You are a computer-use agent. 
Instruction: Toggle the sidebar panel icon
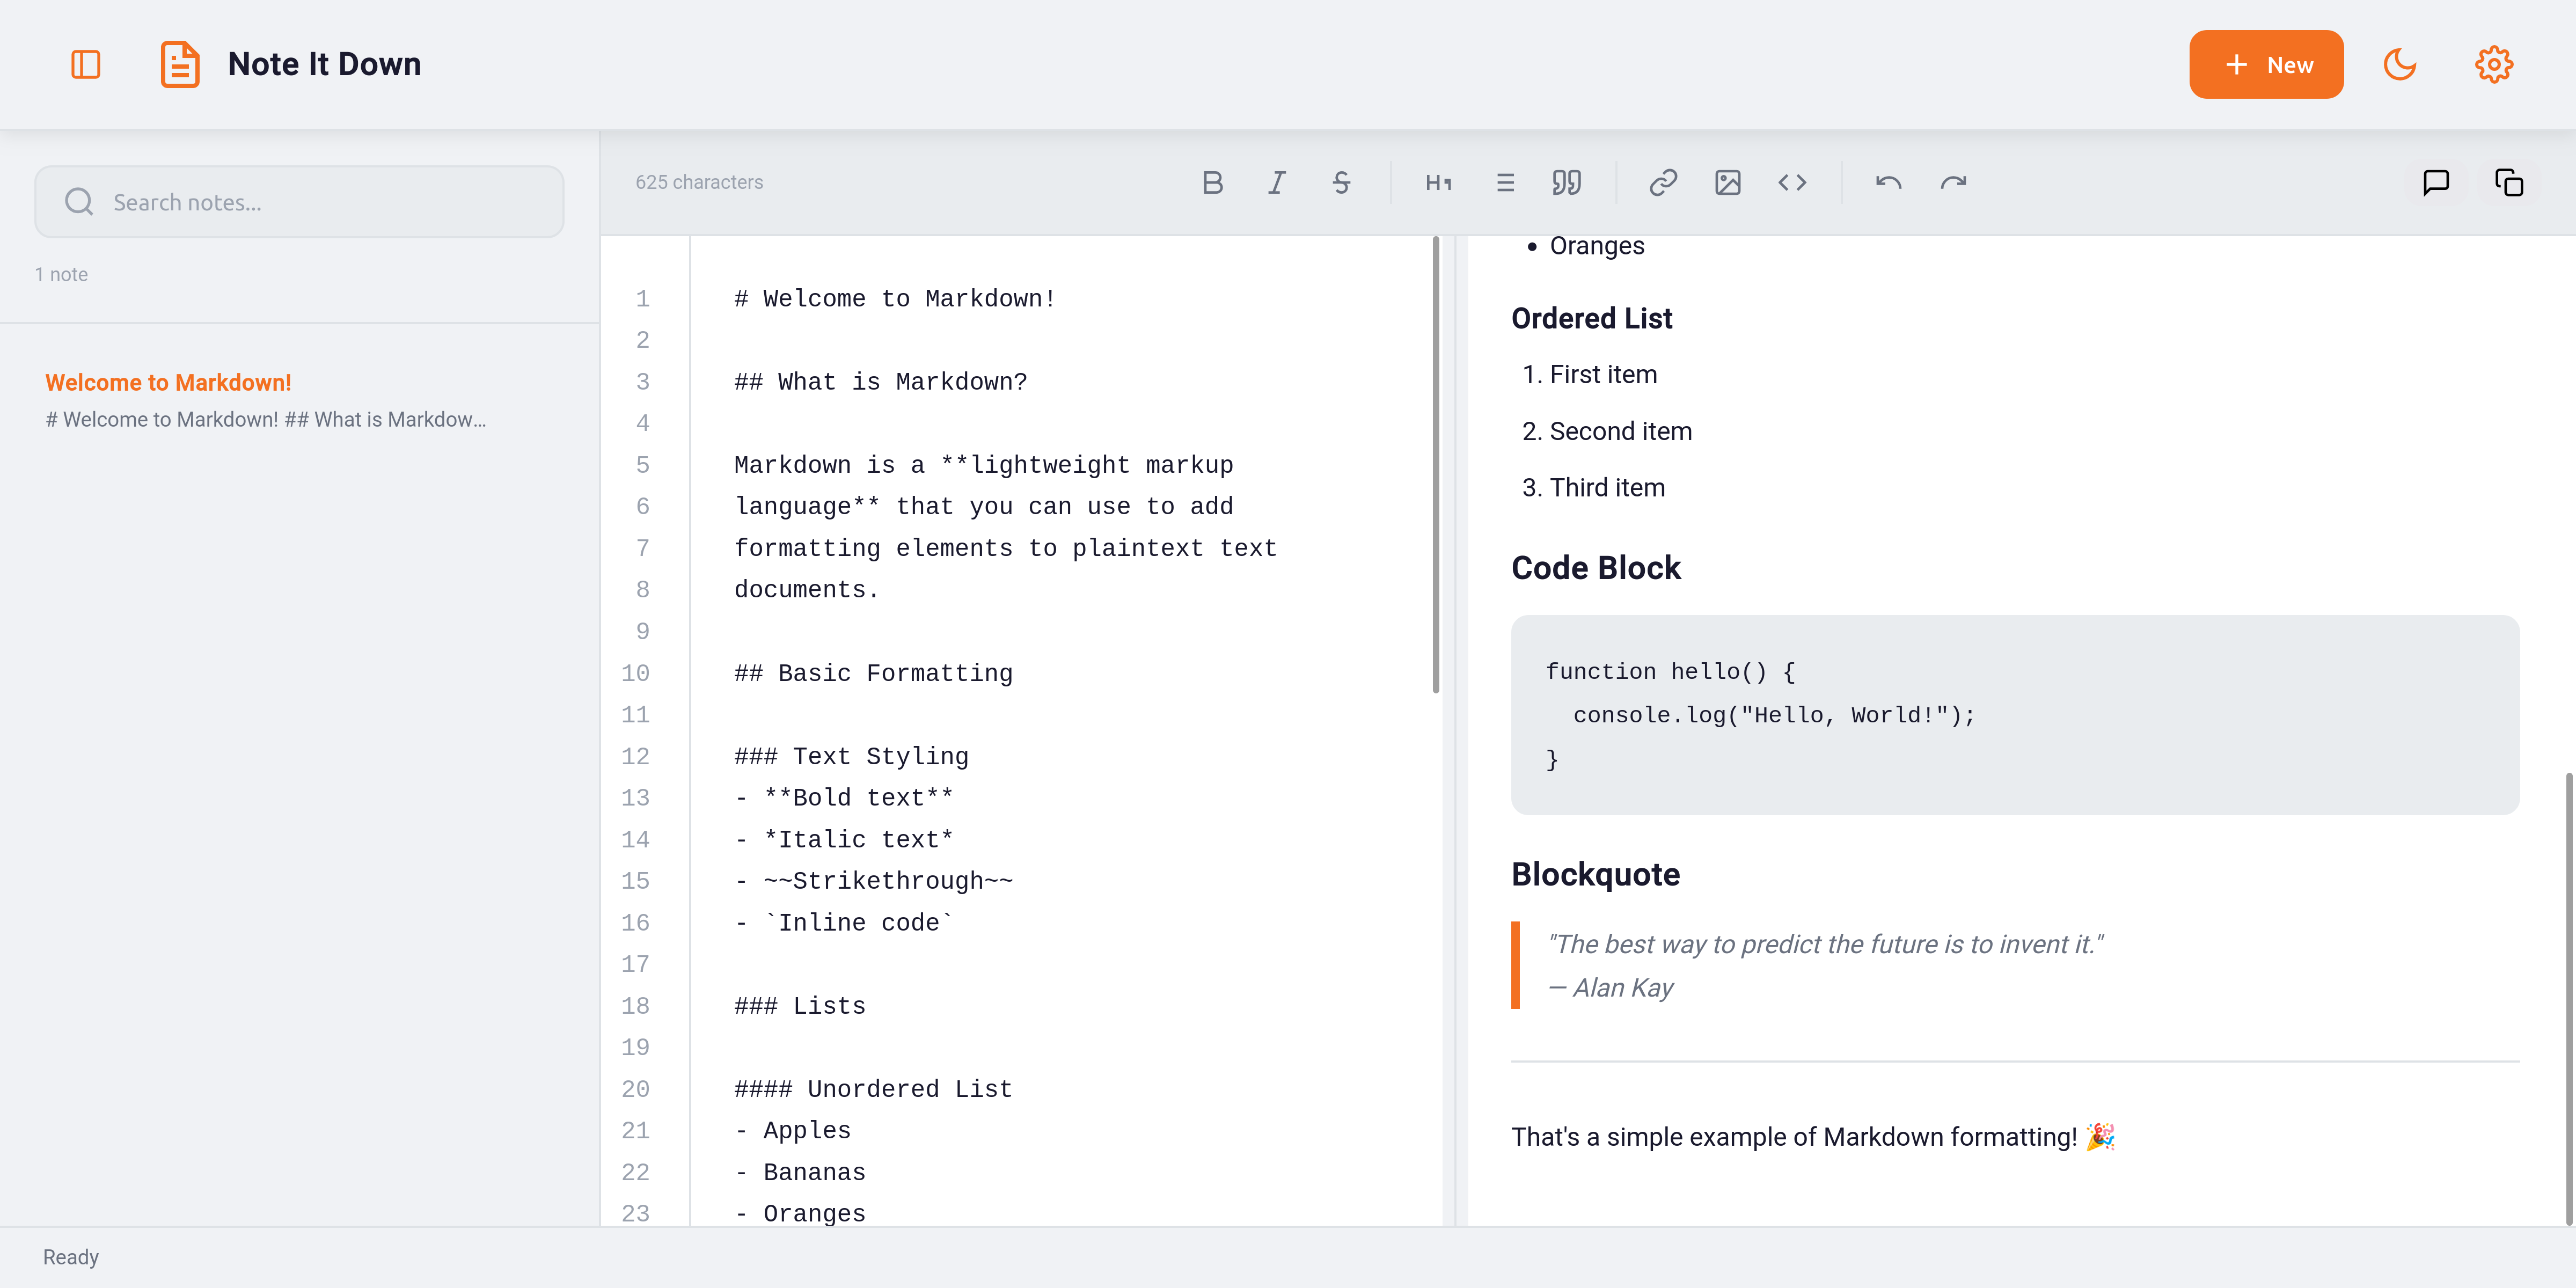point(86,64)
